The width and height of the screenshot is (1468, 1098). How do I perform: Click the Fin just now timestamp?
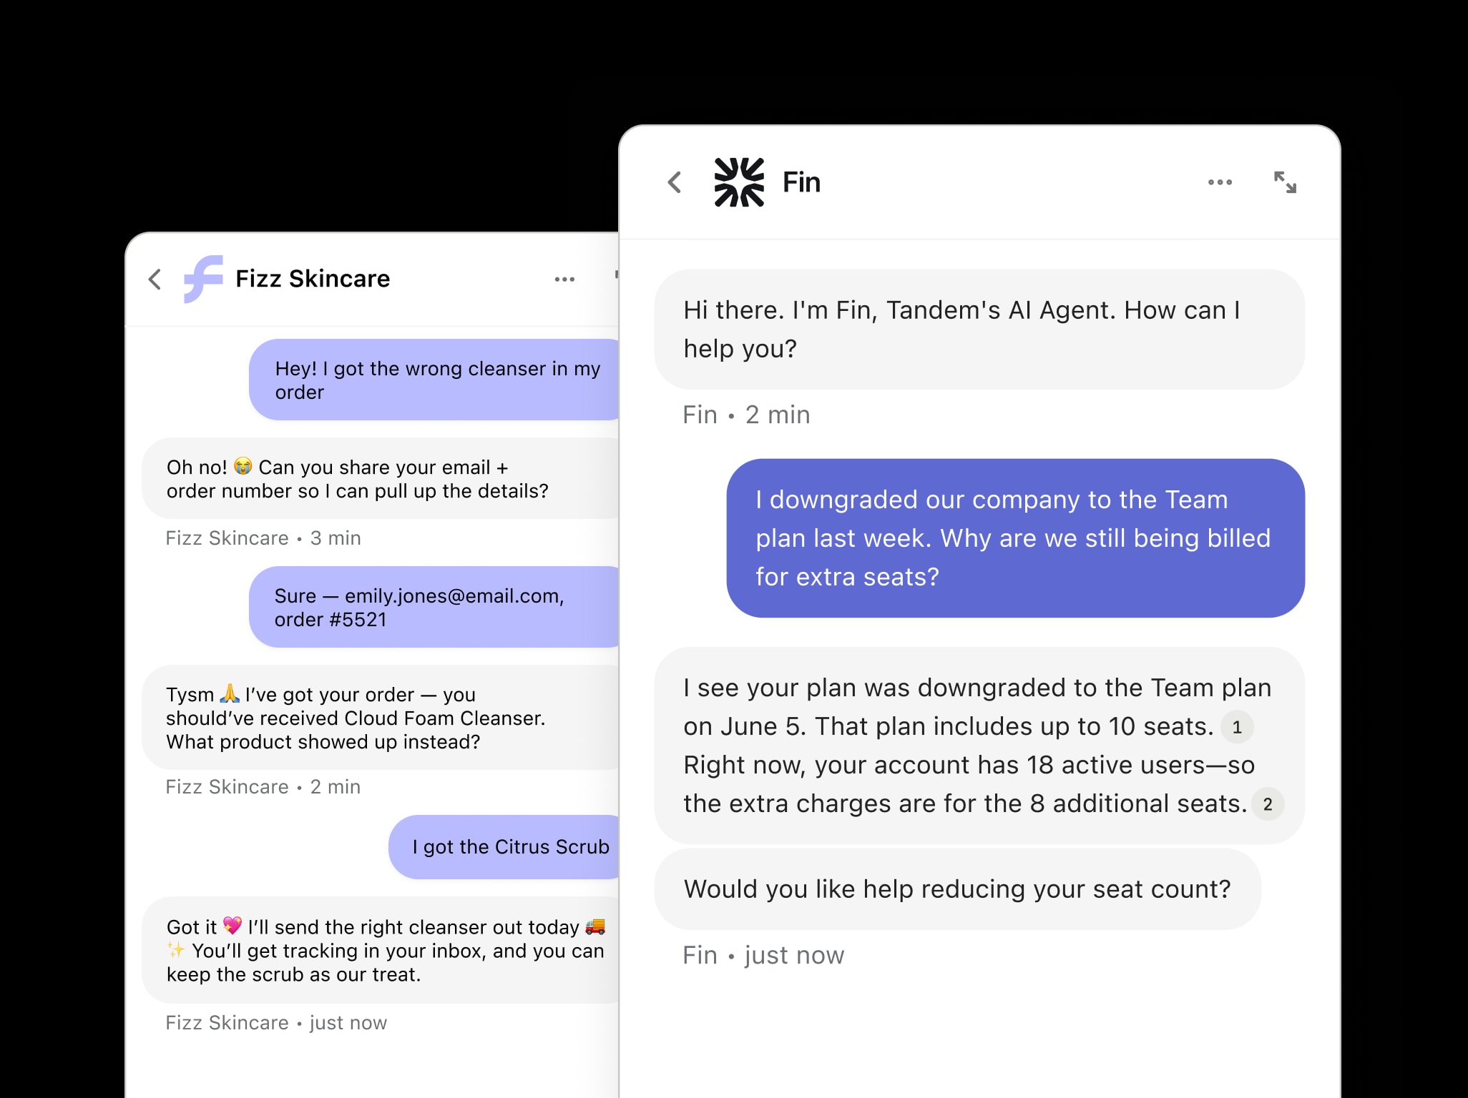(763, 954)
